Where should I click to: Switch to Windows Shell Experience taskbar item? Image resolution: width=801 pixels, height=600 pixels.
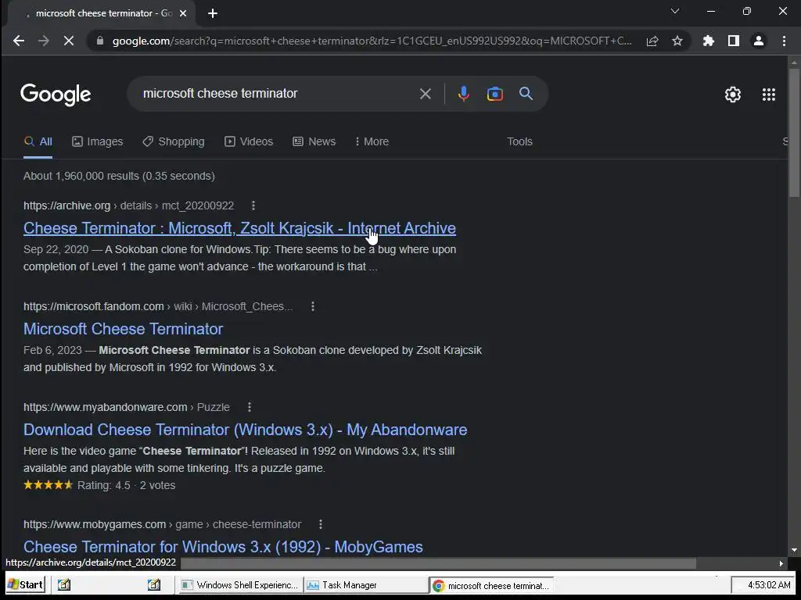click(239, 584)
